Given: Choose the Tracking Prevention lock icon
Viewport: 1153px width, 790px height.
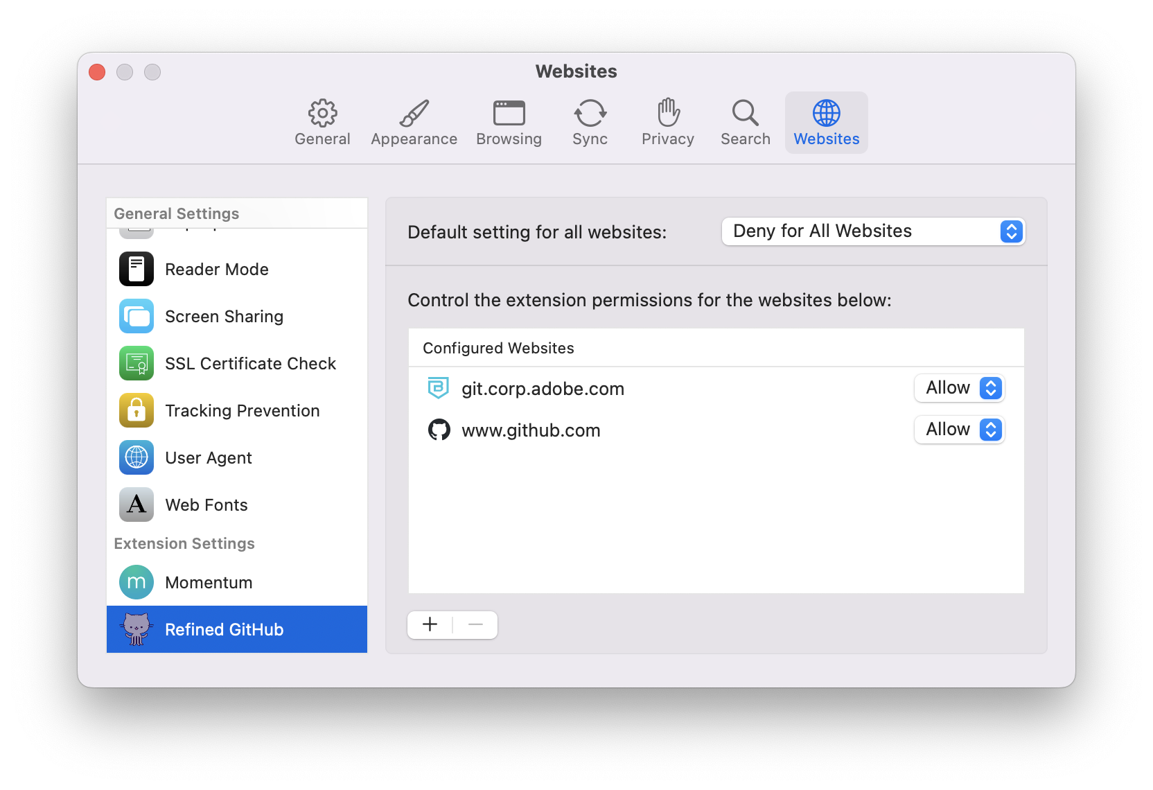Looking at the screenshot, I should 137,411.
